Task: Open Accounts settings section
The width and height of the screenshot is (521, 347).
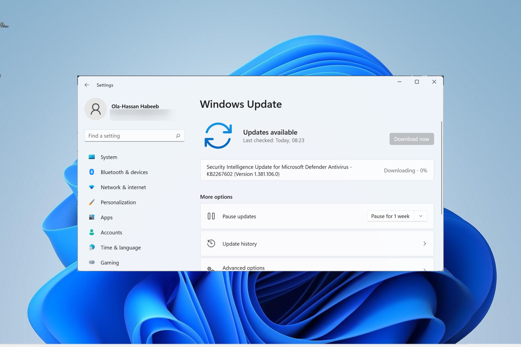Action: (111, 232)
